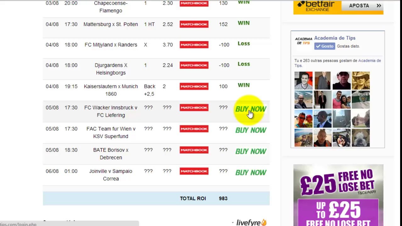Click the Academia de Tips logo
402x226 pixels.
click(303, 41)
